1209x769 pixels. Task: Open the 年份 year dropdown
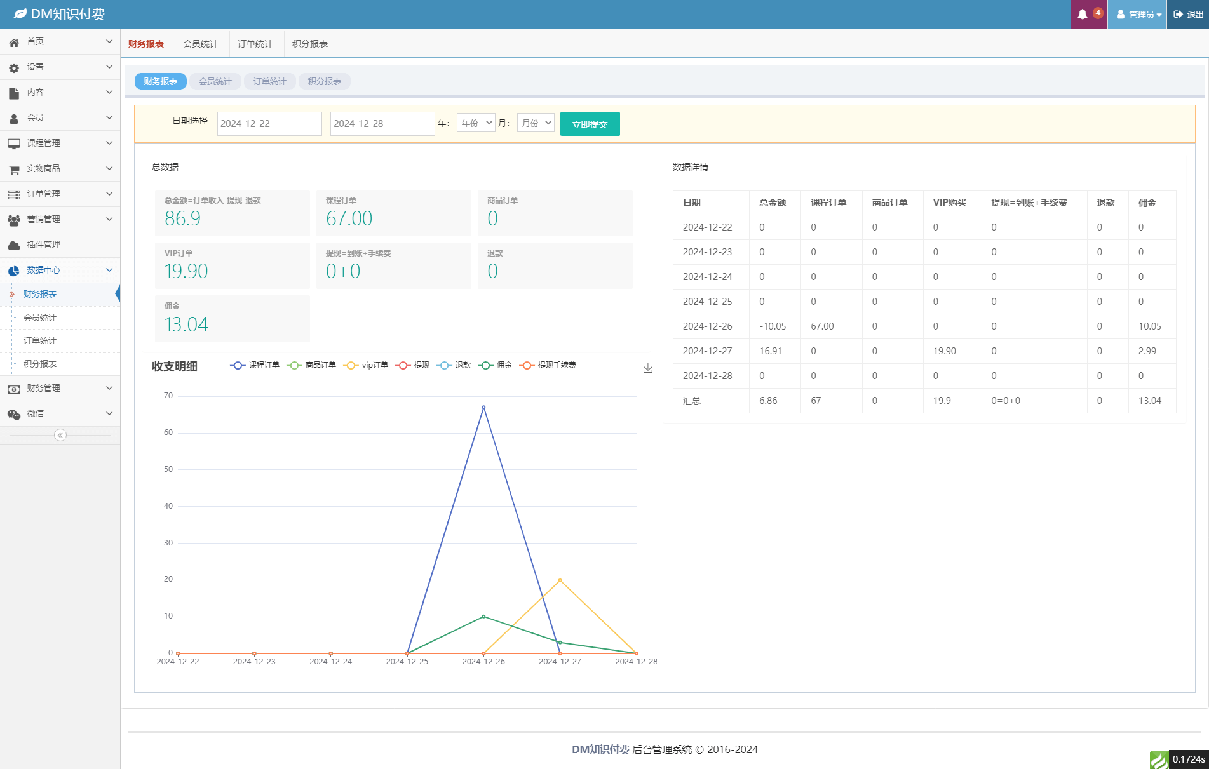click(x=476, y=123)
